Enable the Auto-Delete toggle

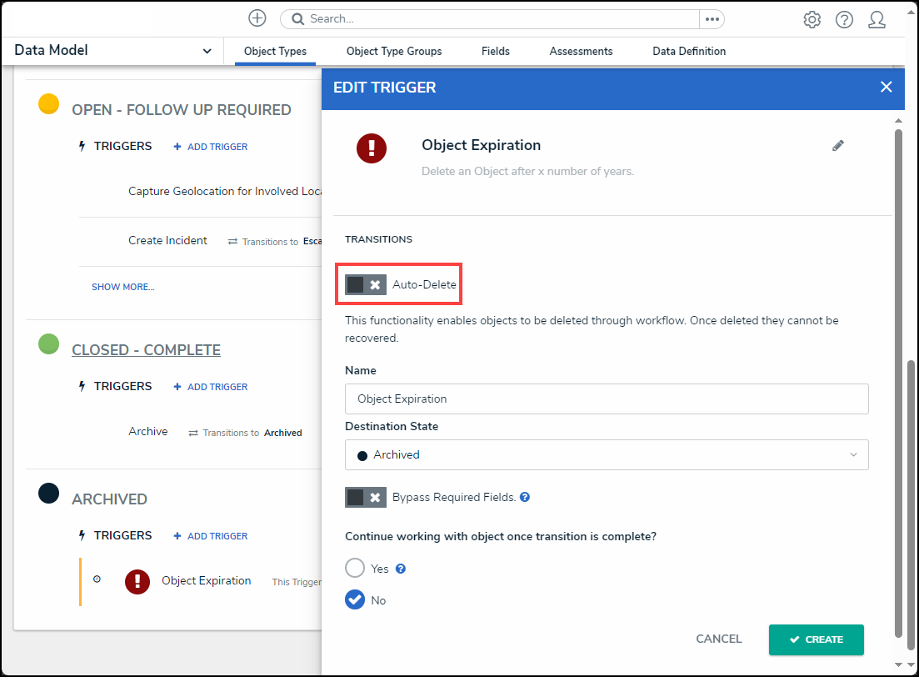[x=366, y=285]
